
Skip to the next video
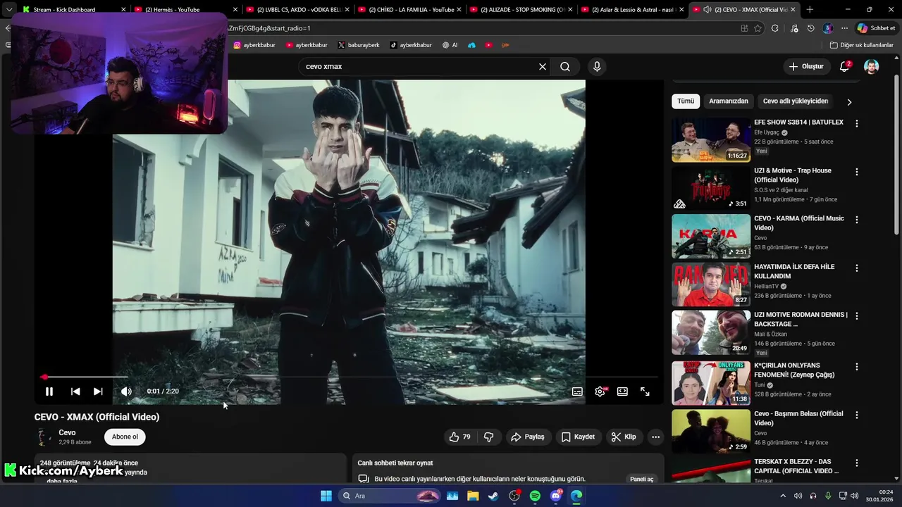(x=98, y=392)
